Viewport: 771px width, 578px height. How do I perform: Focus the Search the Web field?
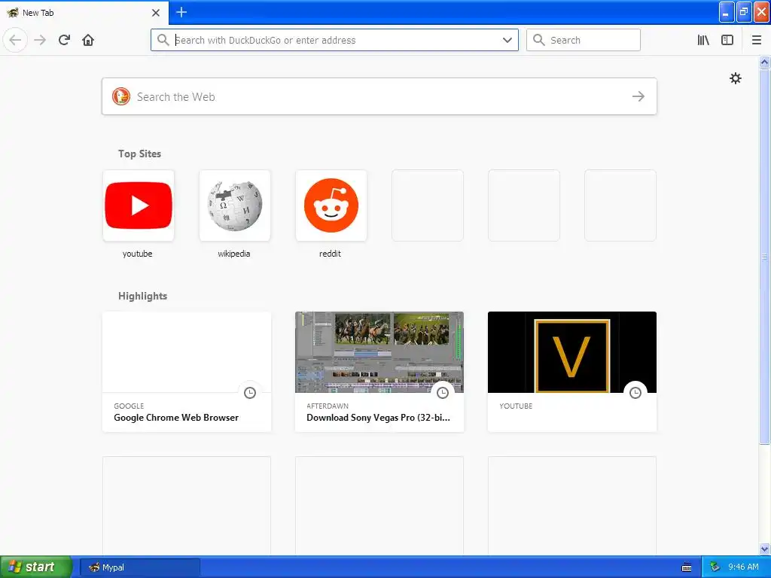click(x=379, y=96)
